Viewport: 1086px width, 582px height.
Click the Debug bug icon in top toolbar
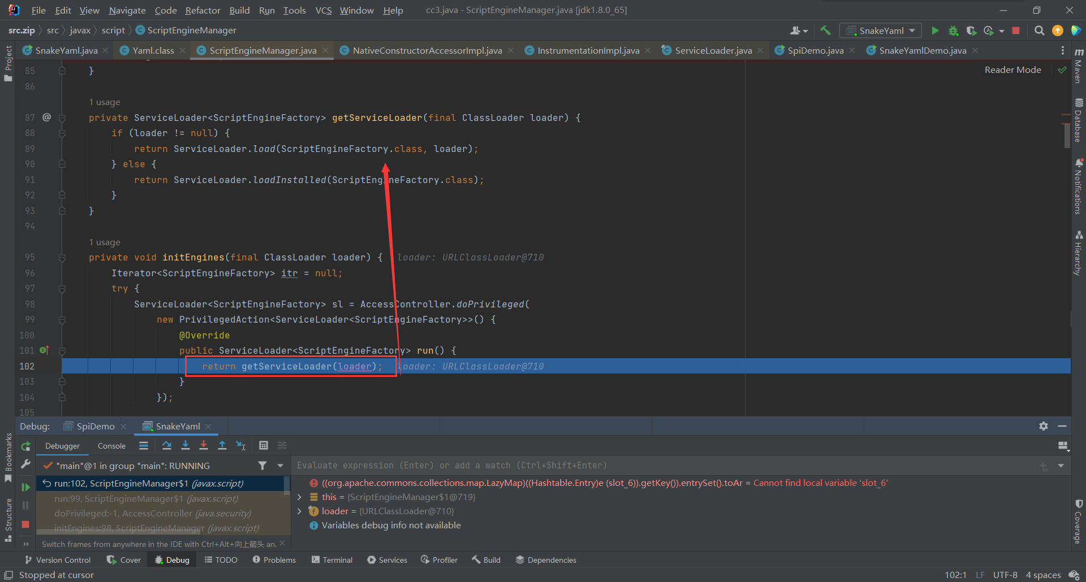click(x=953, y=31)
